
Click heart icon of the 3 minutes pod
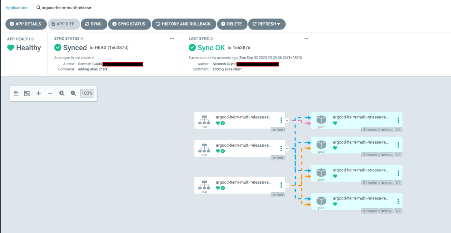coord(335,176)
